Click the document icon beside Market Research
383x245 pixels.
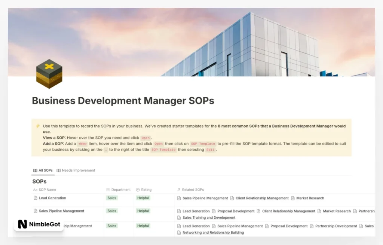(x=292, y=198)
